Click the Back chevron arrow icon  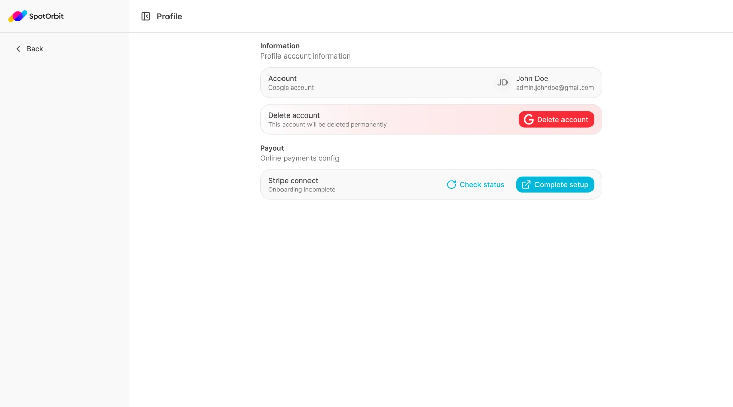[x=18, y=49]
